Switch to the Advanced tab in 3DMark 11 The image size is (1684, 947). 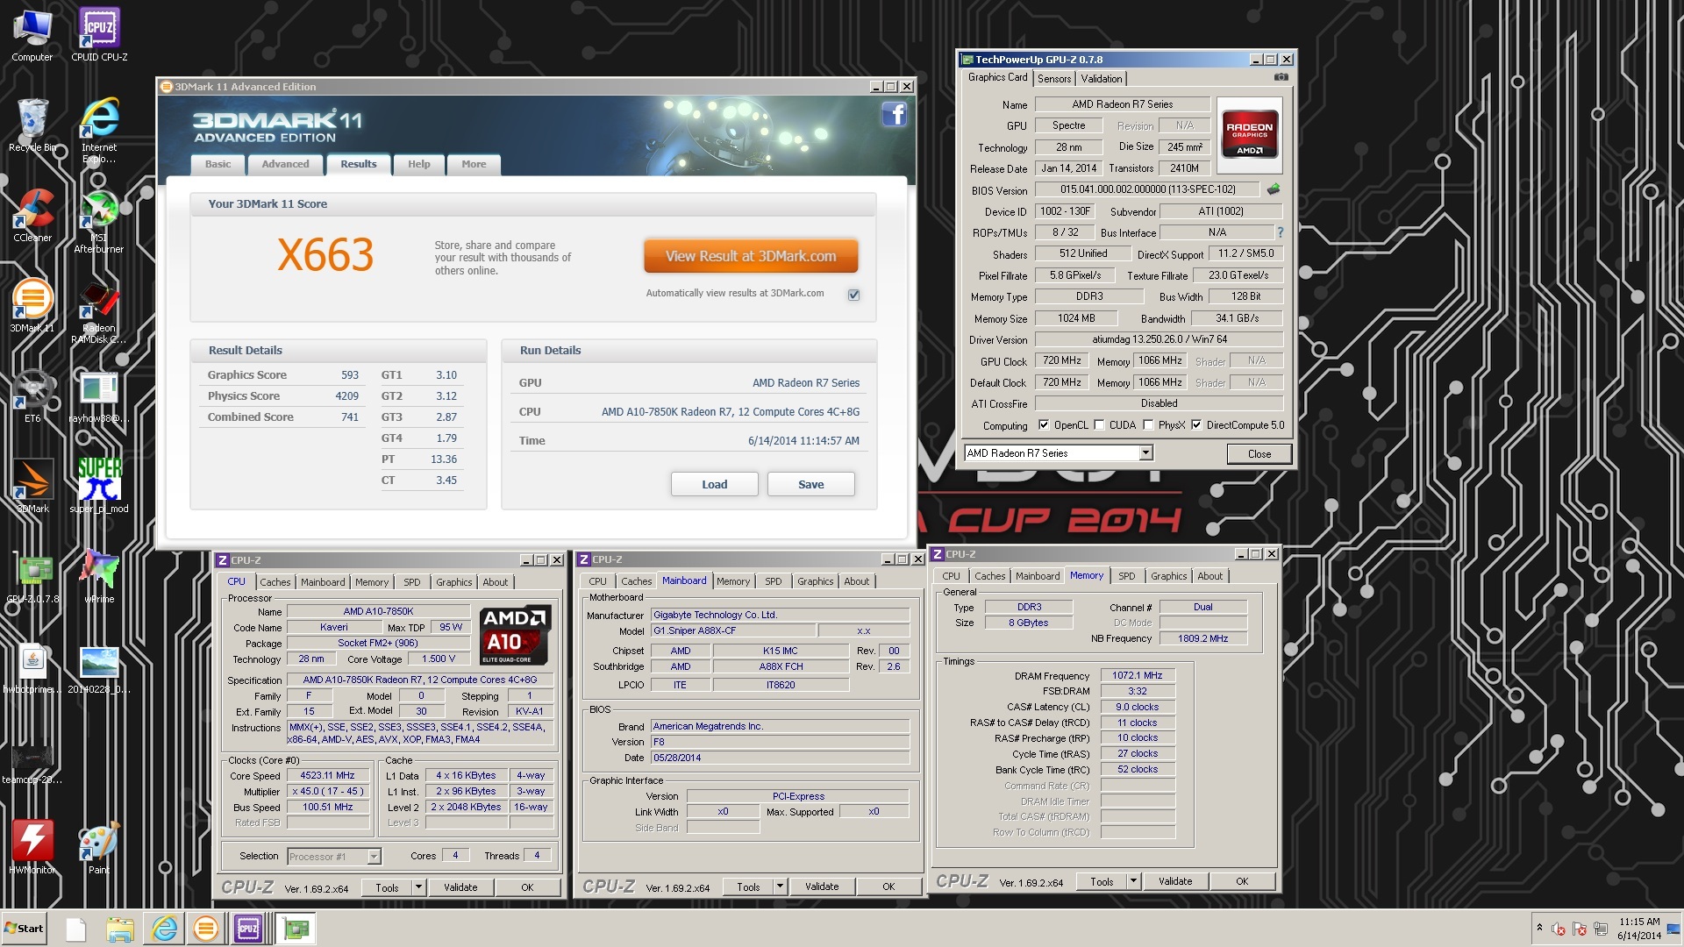pos(285,164)
